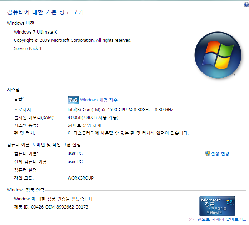Click the Windows에 대한 정품 인증을 받았습니다 text

[x=54, y=199]
